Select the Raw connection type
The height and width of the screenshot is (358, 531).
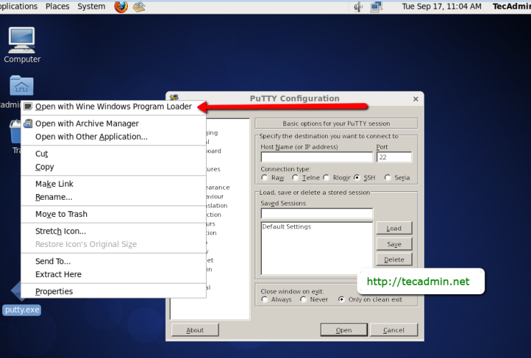coord(265,178)
